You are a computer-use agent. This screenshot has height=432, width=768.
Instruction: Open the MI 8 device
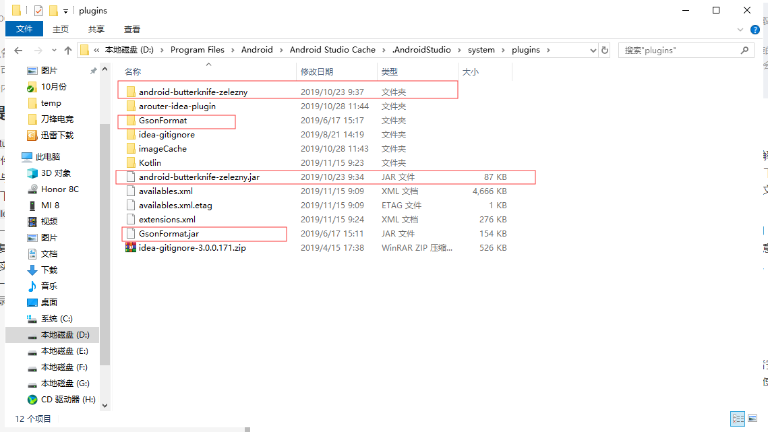pyautogui.click(x=50, y=206)
